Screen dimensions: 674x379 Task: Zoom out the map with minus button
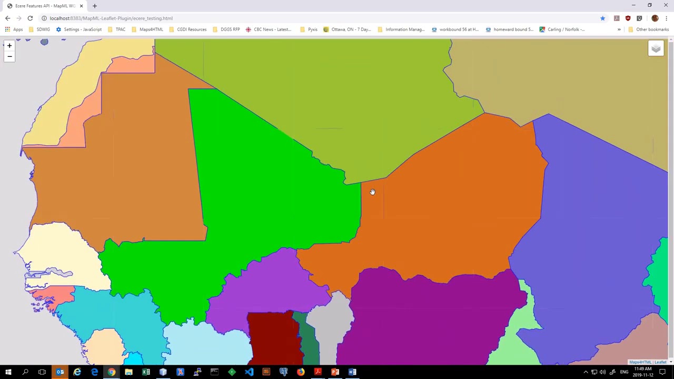tap(9, 56)
